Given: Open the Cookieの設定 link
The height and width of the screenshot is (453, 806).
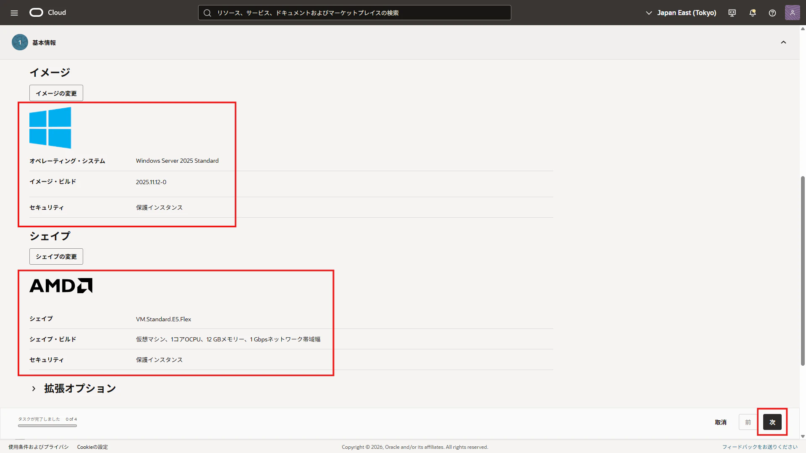Looking at the screenshot, I should (x=92, y=447).
